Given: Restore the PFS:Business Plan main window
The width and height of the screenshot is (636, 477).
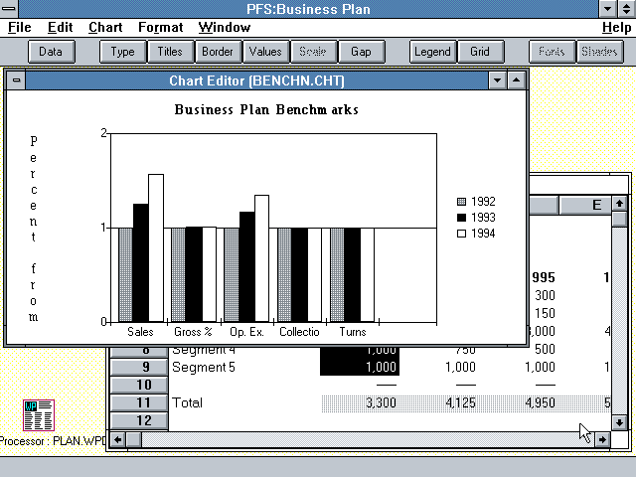Looking at the screenshot, I should [x=627, y=9].
